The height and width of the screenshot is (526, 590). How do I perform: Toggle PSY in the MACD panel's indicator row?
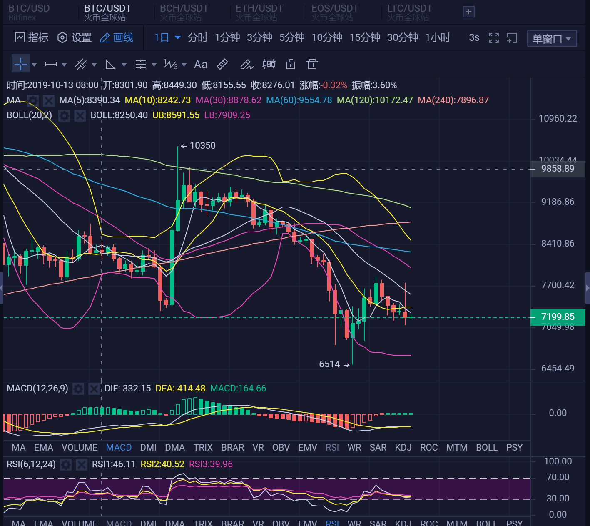(x=514, y=448)
